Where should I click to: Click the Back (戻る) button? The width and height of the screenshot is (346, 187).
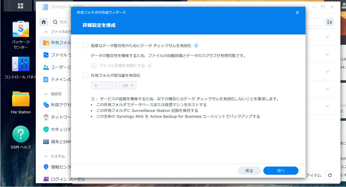[249, 171]
